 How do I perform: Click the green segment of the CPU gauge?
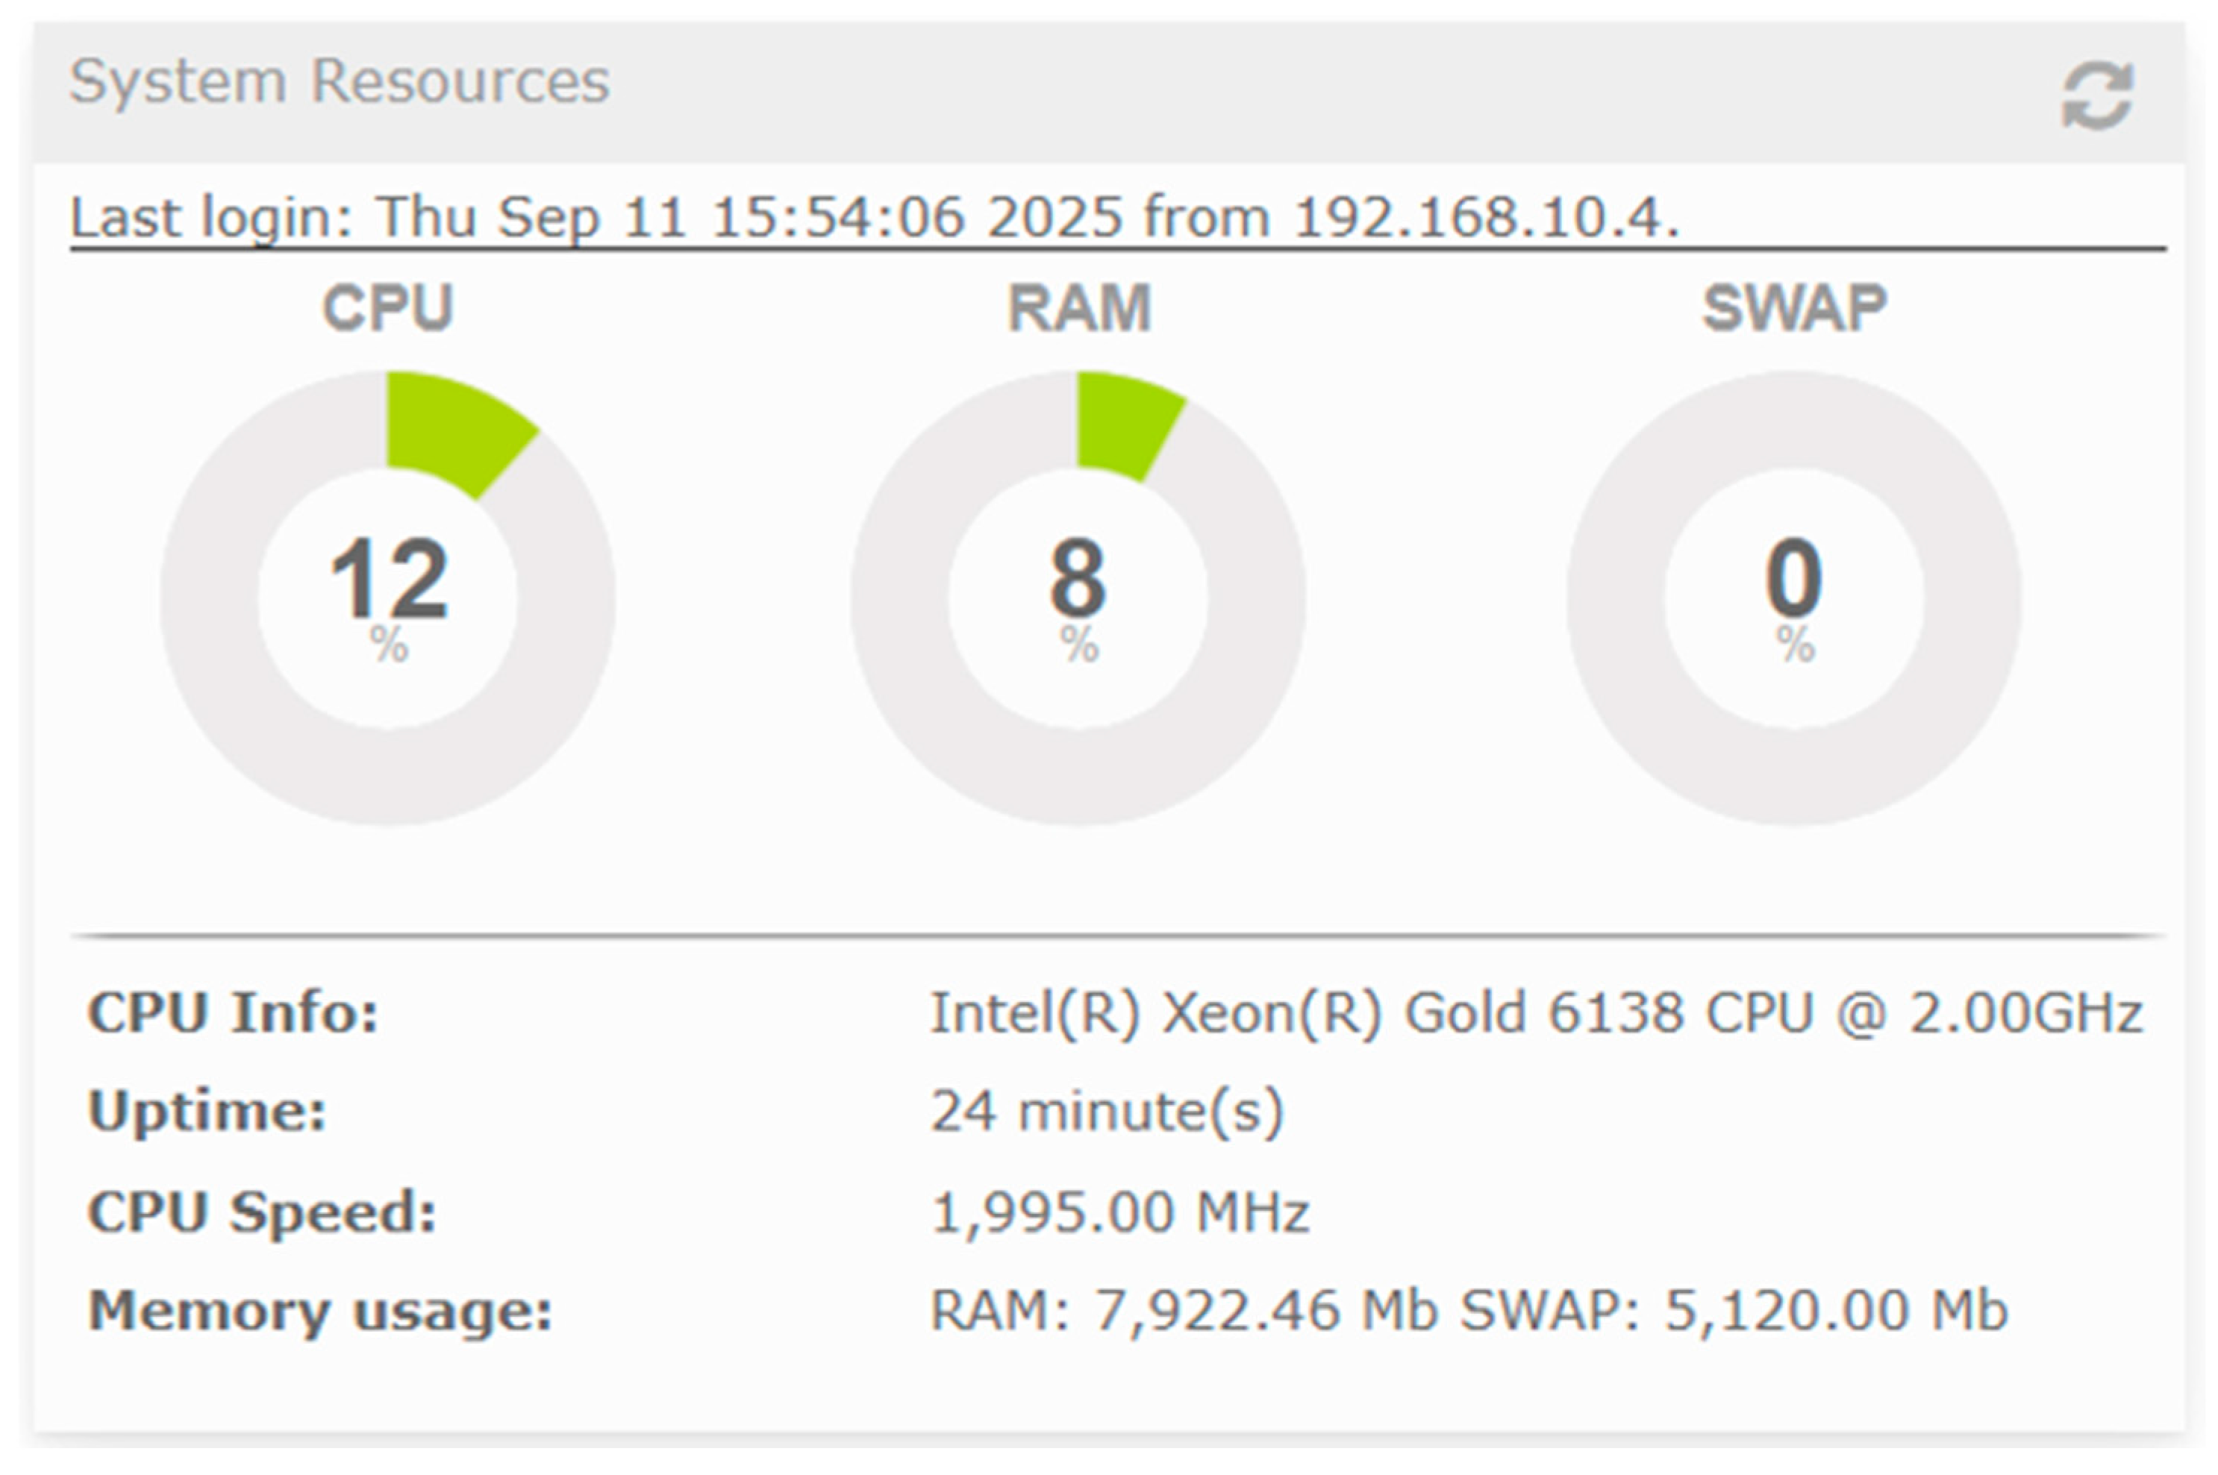click(x=452, y=428)
